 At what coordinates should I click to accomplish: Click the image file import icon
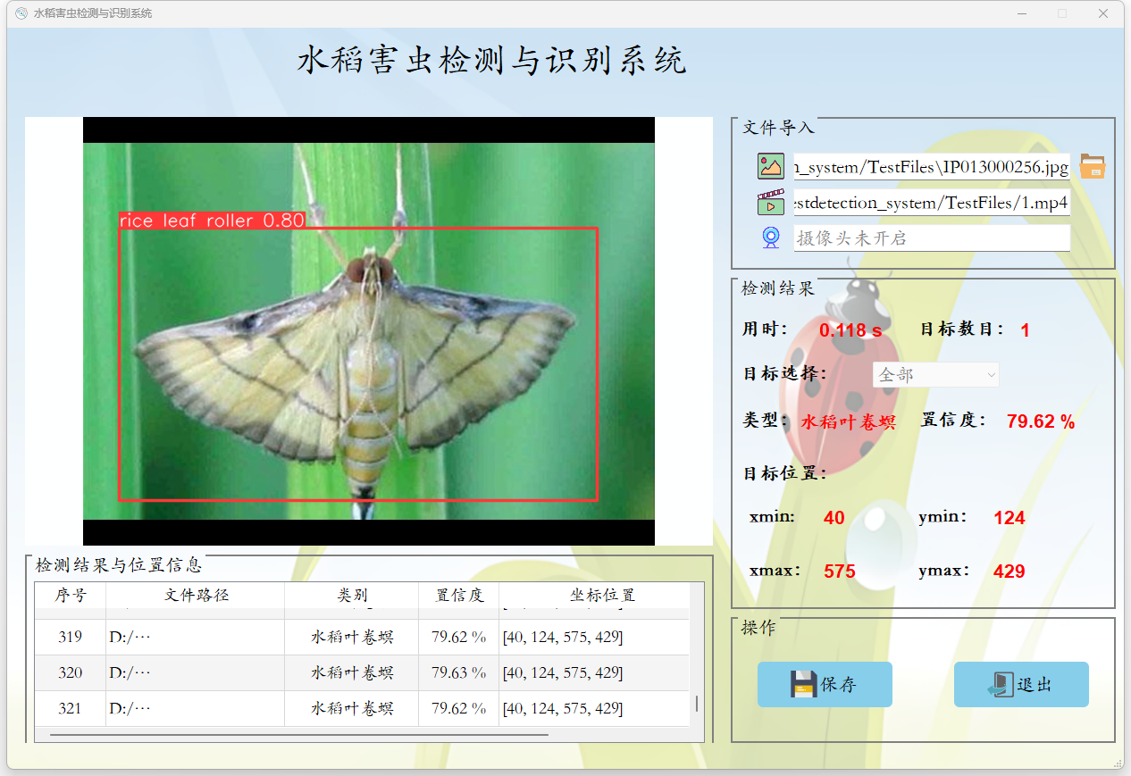770,166
